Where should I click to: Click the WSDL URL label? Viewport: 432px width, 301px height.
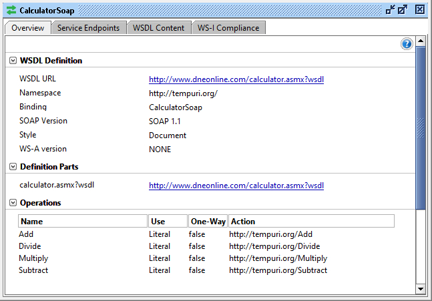pos(37,79)
